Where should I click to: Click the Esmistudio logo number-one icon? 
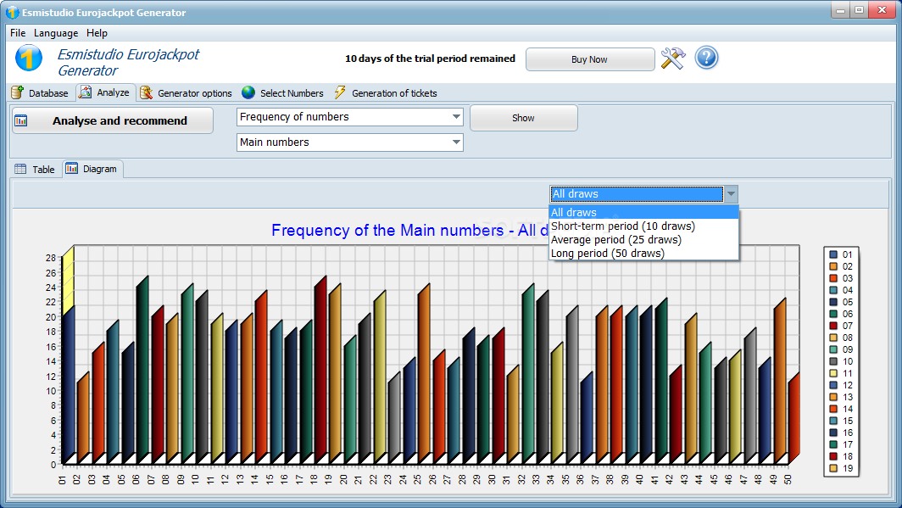pos(29,59)
